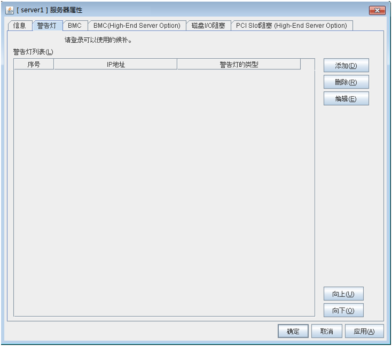Click the 添加(D) button
This screenshot has width=392, height=346.
(x=346, y=66)
